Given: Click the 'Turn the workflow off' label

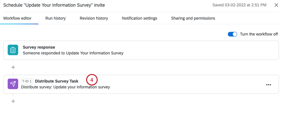Looking at the screenshot, I should coord(259,34).
